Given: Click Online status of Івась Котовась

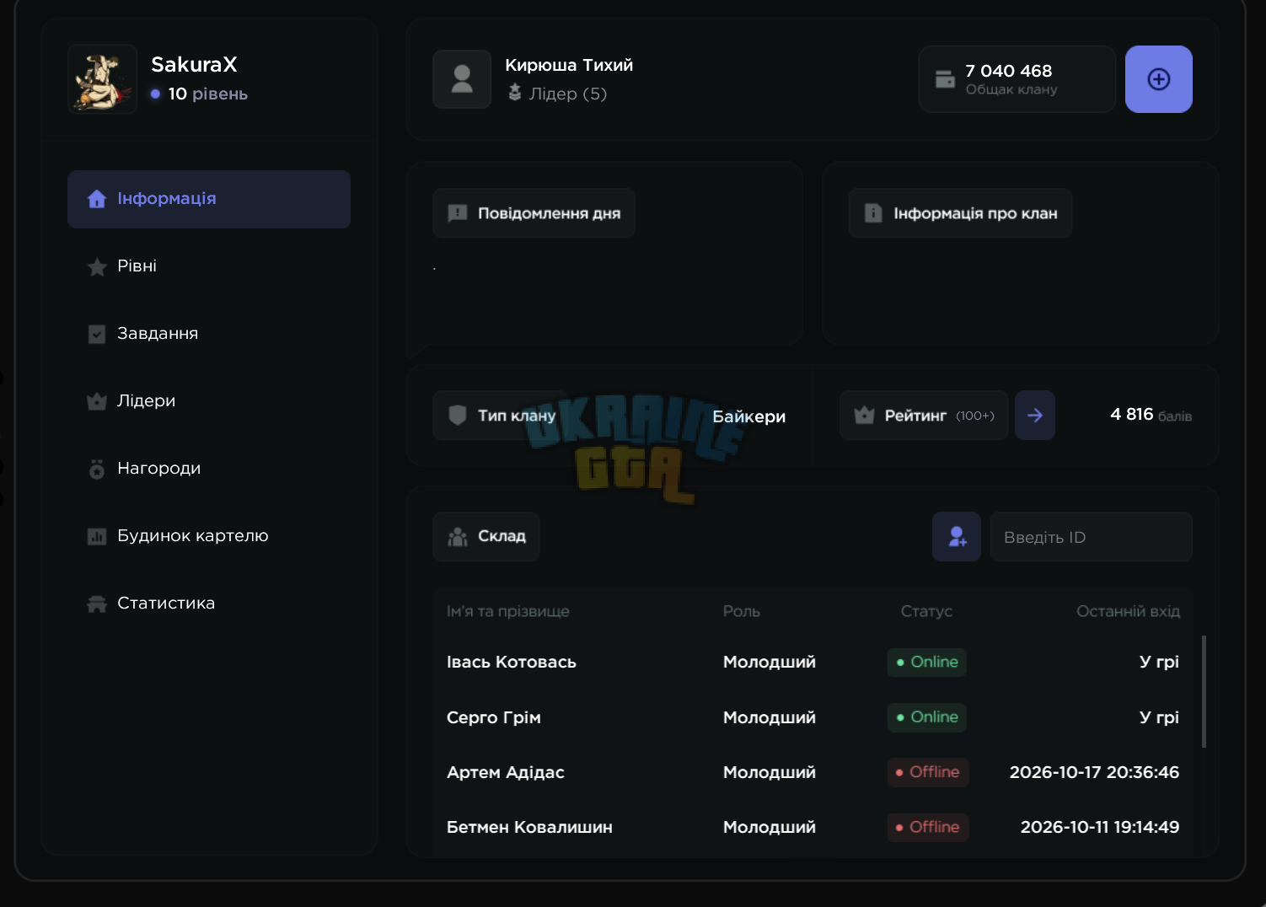Looking at the screenshot, I should click(926, 662).
